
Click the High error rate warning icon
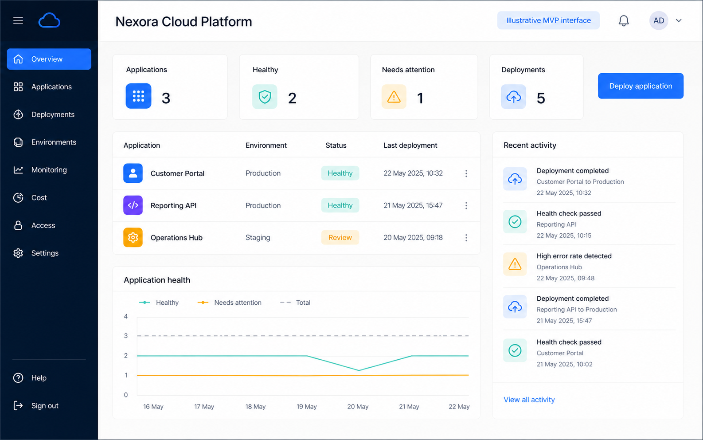[x=515, y=264]
